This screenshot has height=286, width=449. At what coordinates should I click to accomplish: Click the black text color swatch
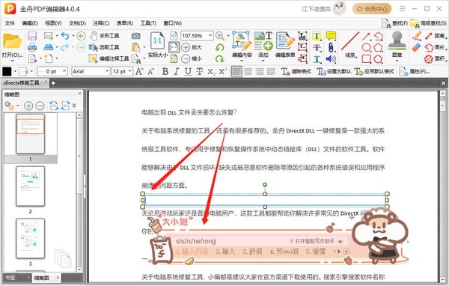pos(7,71)
